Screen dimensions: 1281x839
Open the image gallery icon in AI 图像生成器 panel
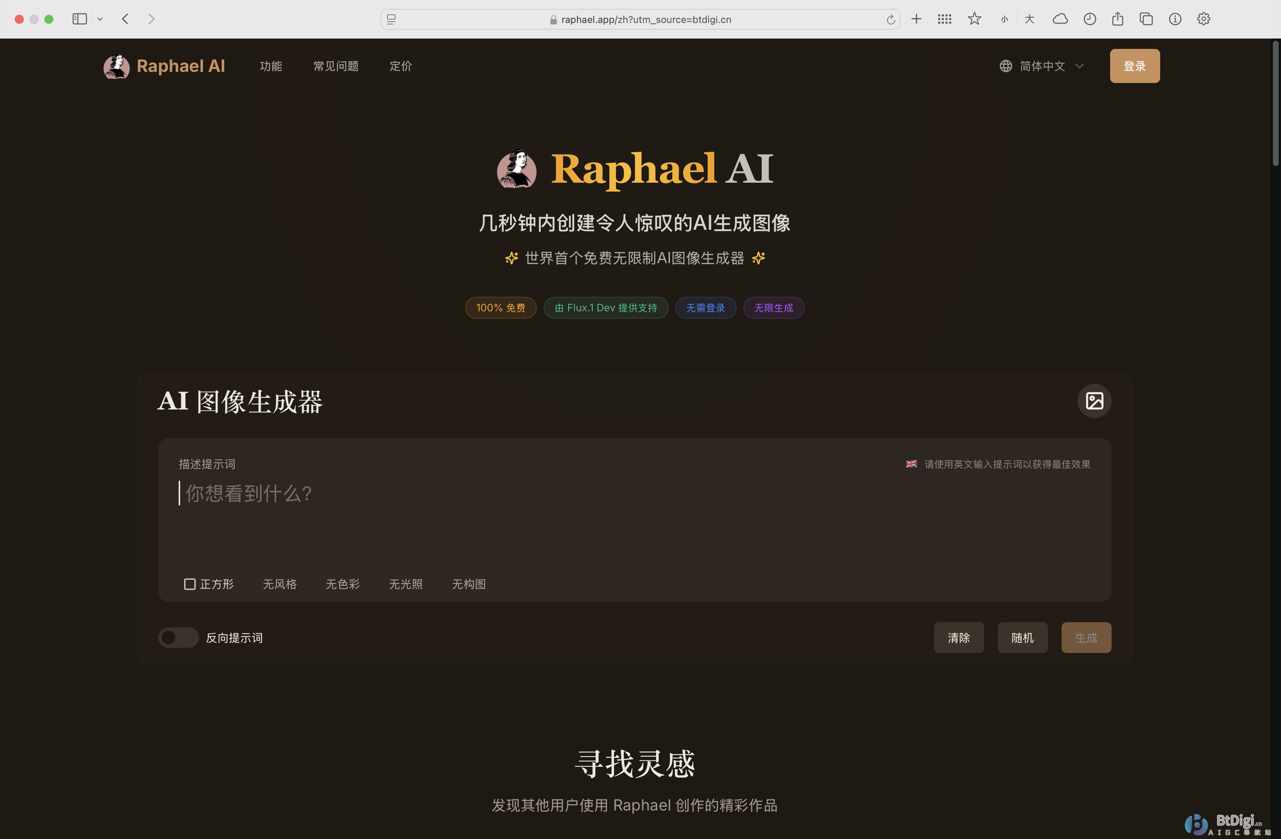tap(1095, 401)
